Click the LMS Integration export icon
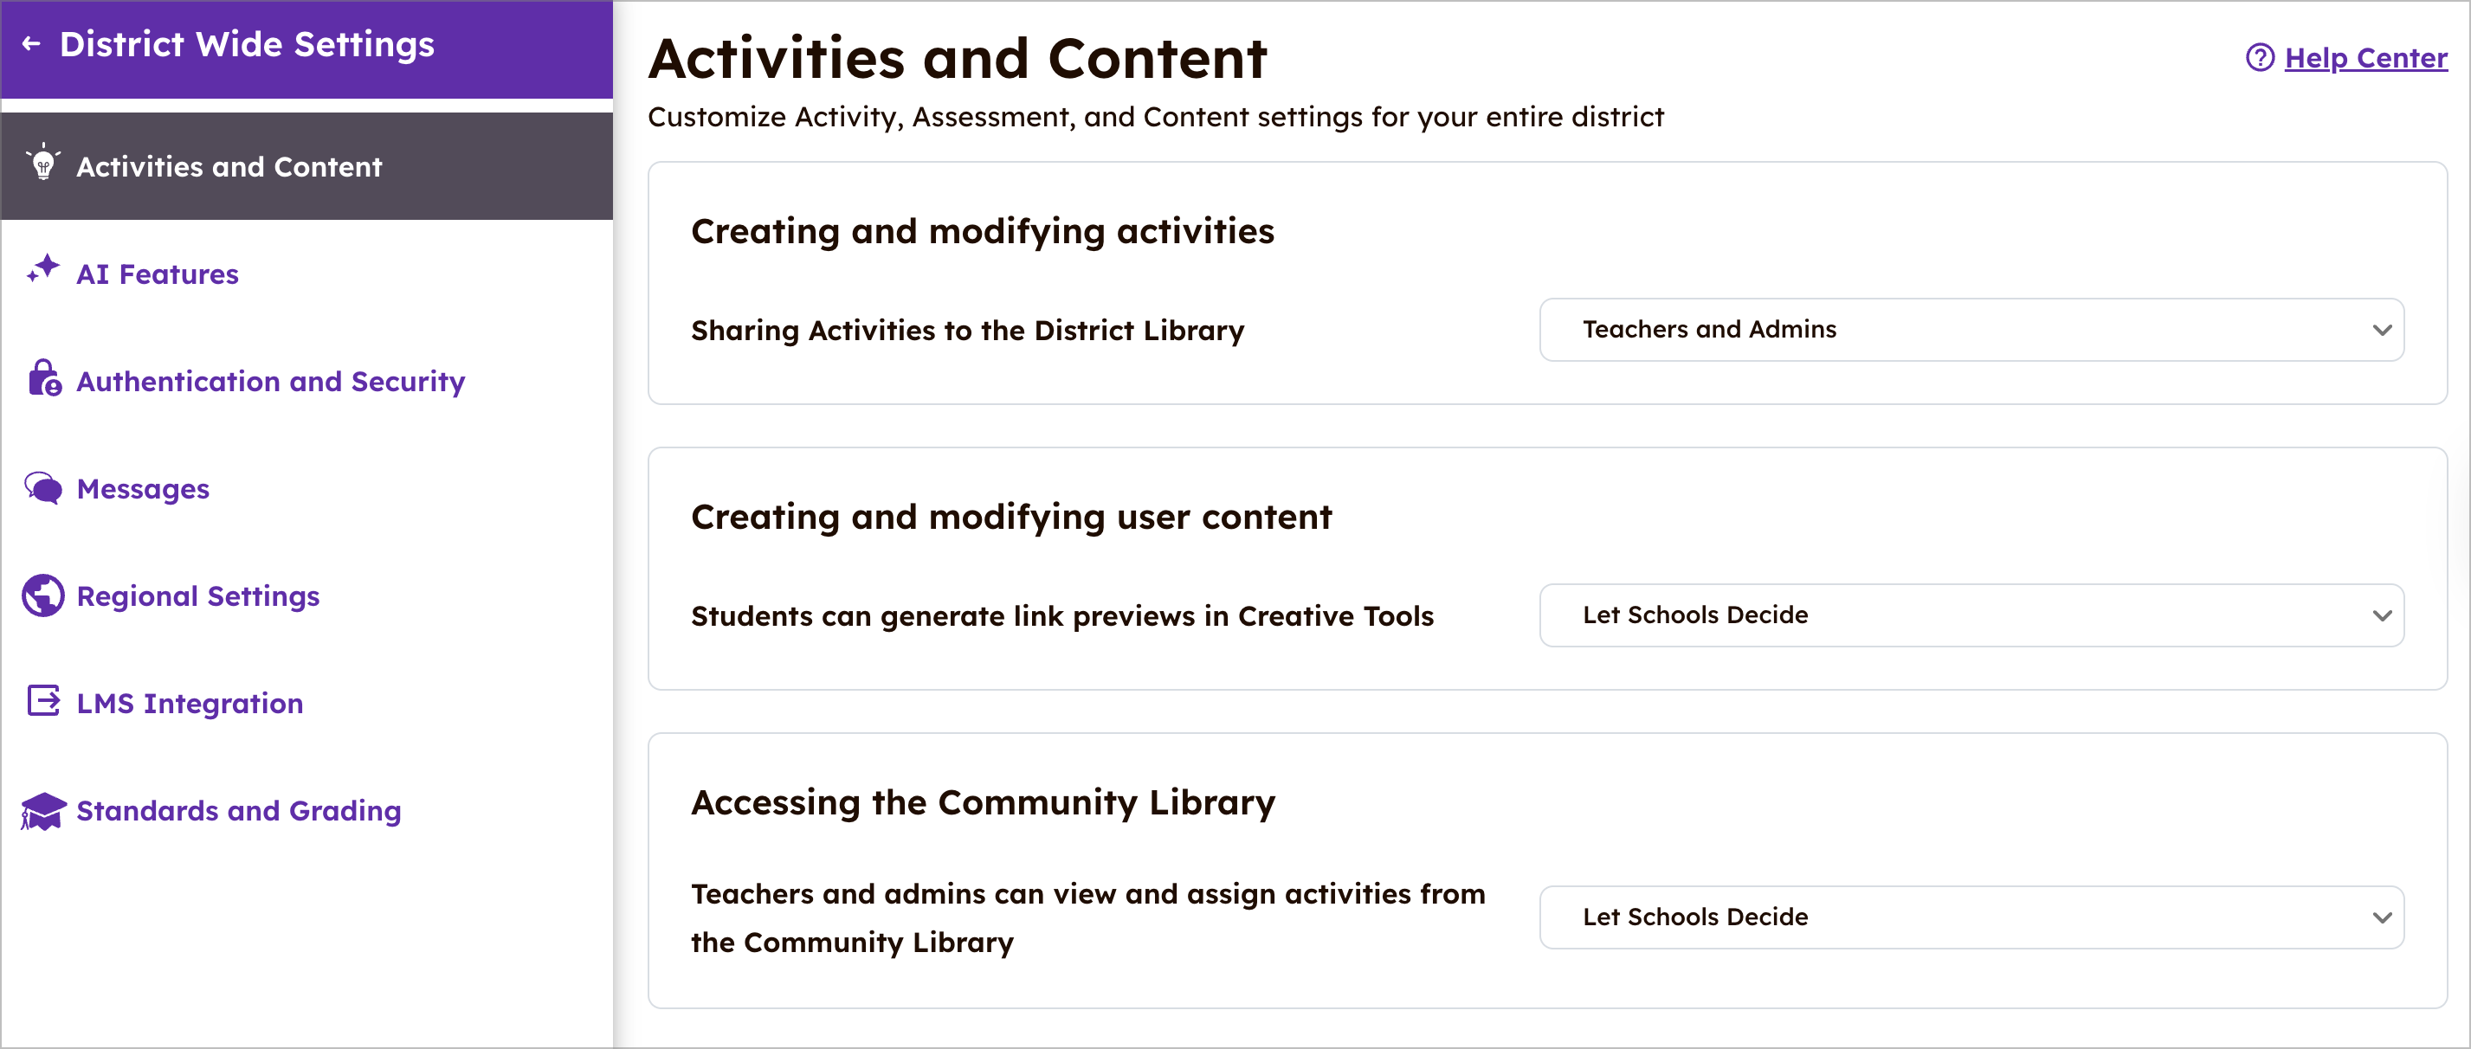This screenshot has width=2471, height=1049. point(43,702)
